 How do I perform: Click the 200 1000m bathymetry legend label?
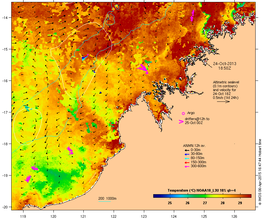tap(107, 198)
